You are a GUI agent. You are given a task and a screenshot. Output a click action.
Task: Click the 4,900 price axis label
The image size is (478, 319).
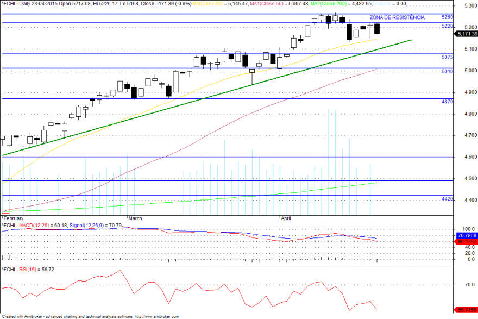[x=471, y=92]
